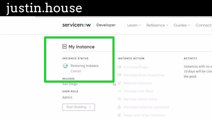Open the Learn menu
212x119 pixels.
132,25
